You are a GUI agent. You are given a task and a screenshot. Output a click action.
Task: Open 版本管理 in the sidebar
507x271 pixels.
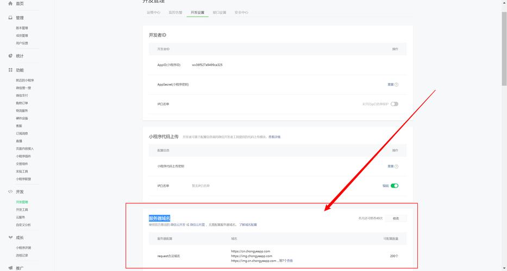click(x=22, y=28)
